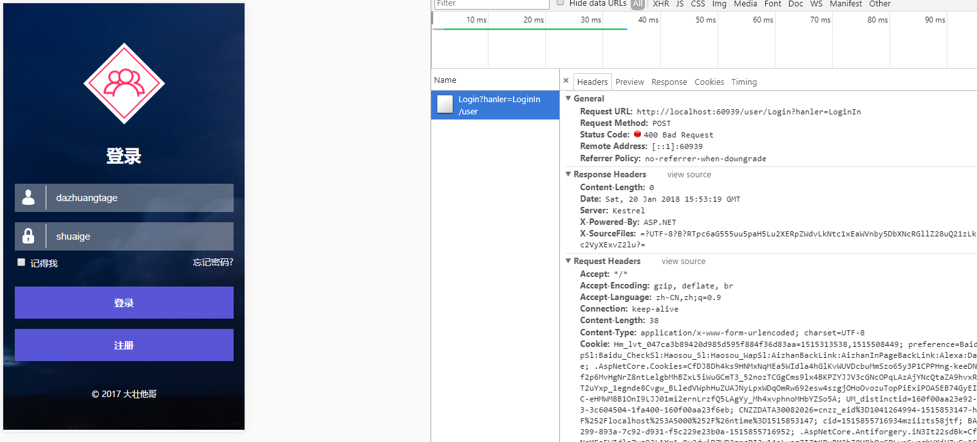Click the file icon for Login request

(445, 105)
